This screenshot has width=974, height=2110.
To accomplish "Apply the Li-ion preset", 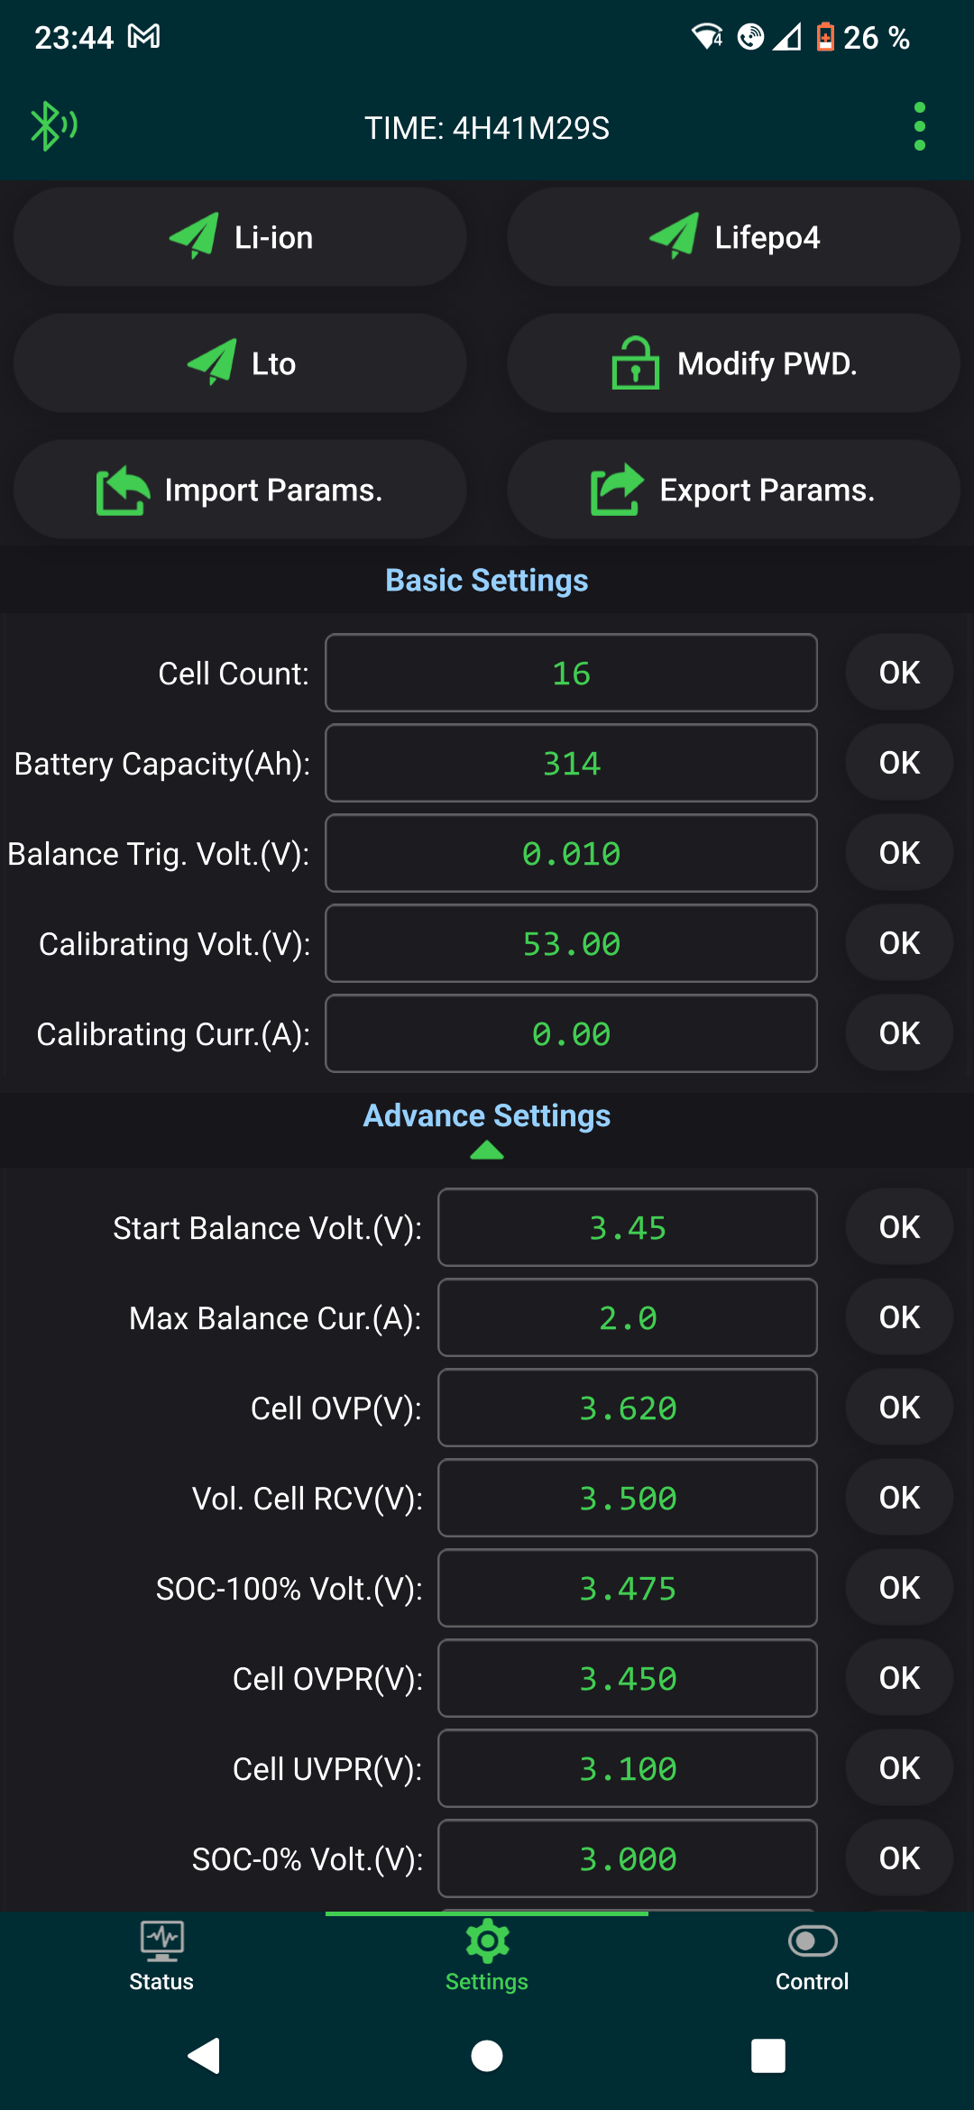I will [x=240, y=237].
